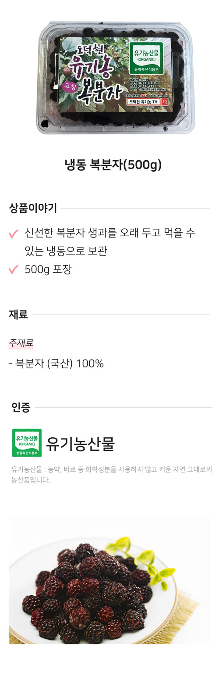
Task: Click the red search icon on package label
Action: pyautogui.click(x=165, y=101)
